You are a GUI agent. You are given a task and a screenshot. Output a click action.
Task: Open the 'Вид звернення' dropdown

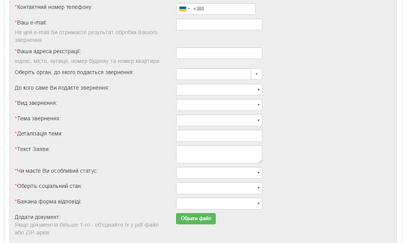[x=219, y=105]
